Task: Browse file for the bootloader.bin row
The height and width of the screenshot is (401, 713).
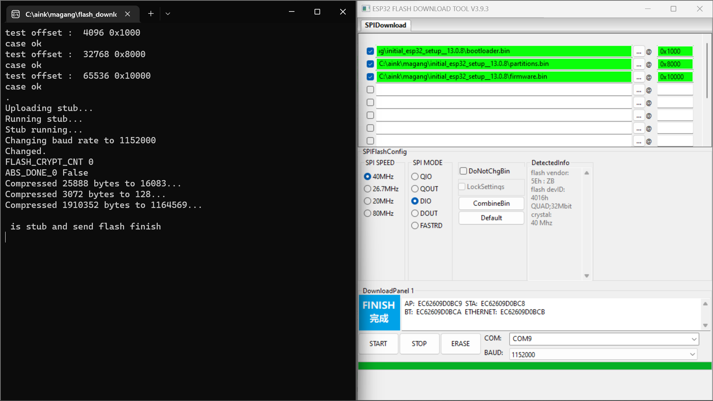Action: tap(639, 51)
